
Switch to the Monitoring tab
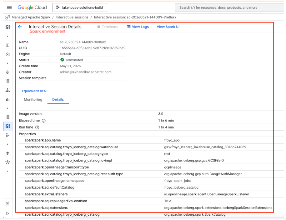pyautogui.click(x=33, y=99)
